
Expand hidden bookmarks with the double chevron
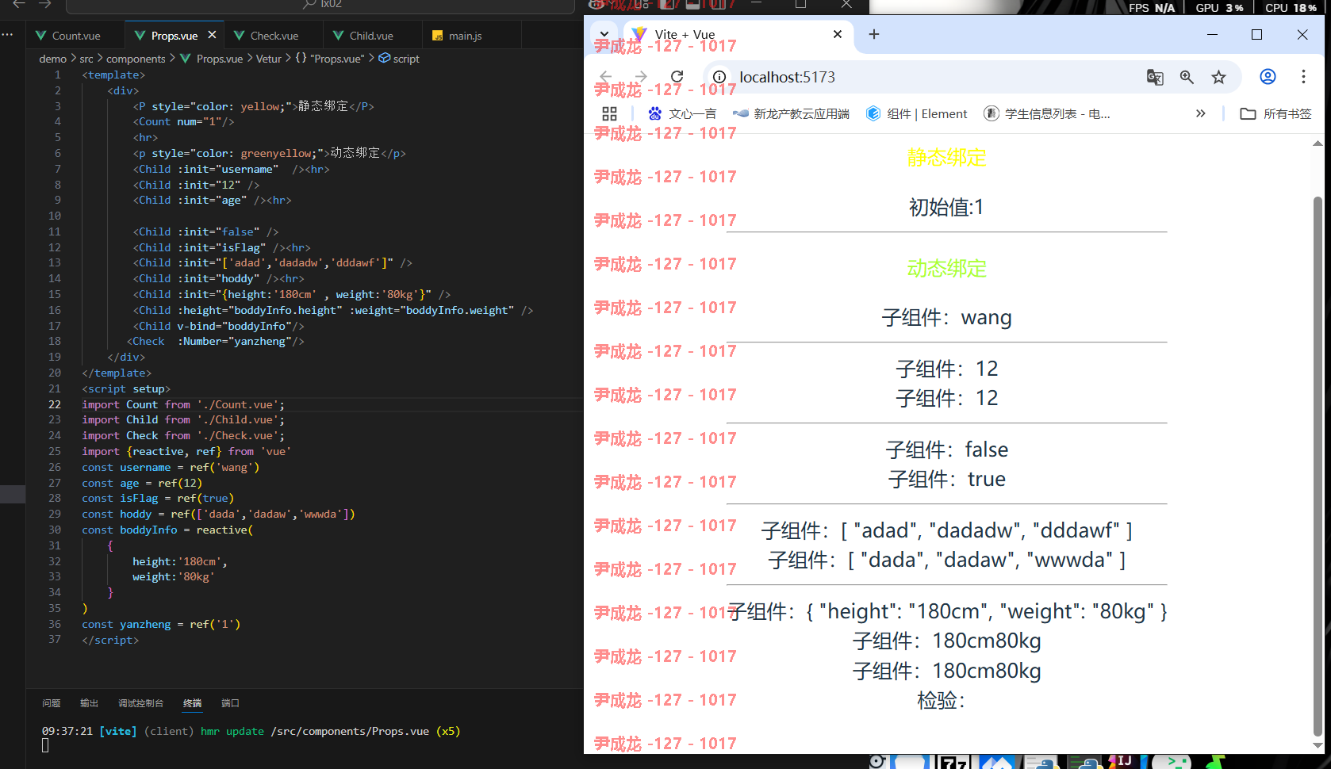(1201, 113)
